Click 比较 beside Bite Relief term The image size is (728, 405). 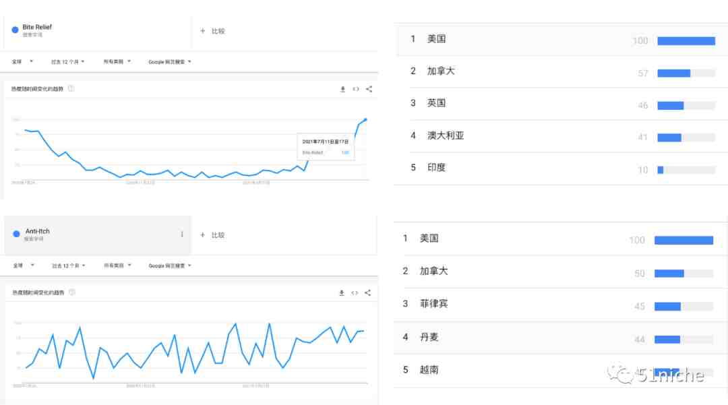click(x=218, y=31)
